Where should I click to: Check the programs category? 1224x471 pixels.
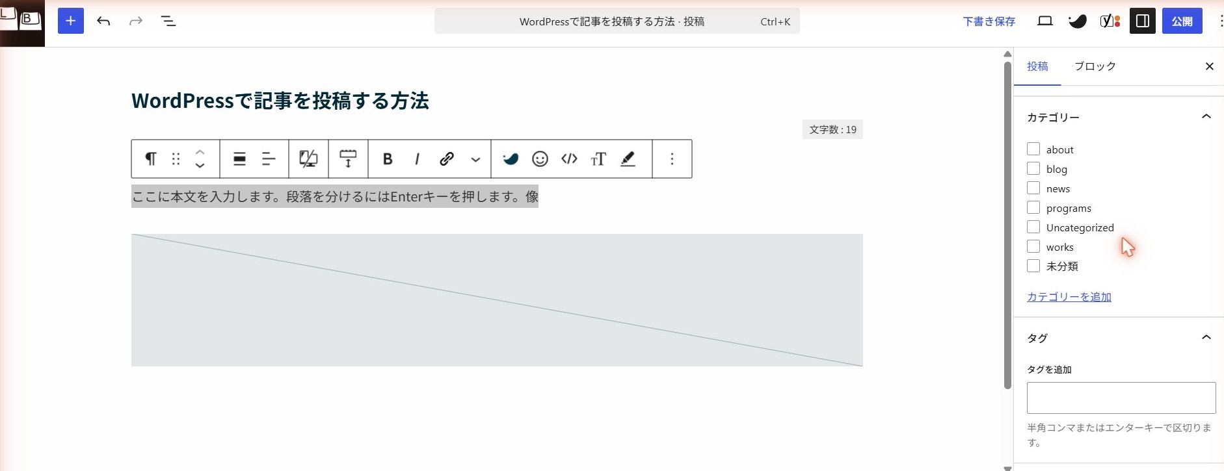click(x=1033, y=207)
